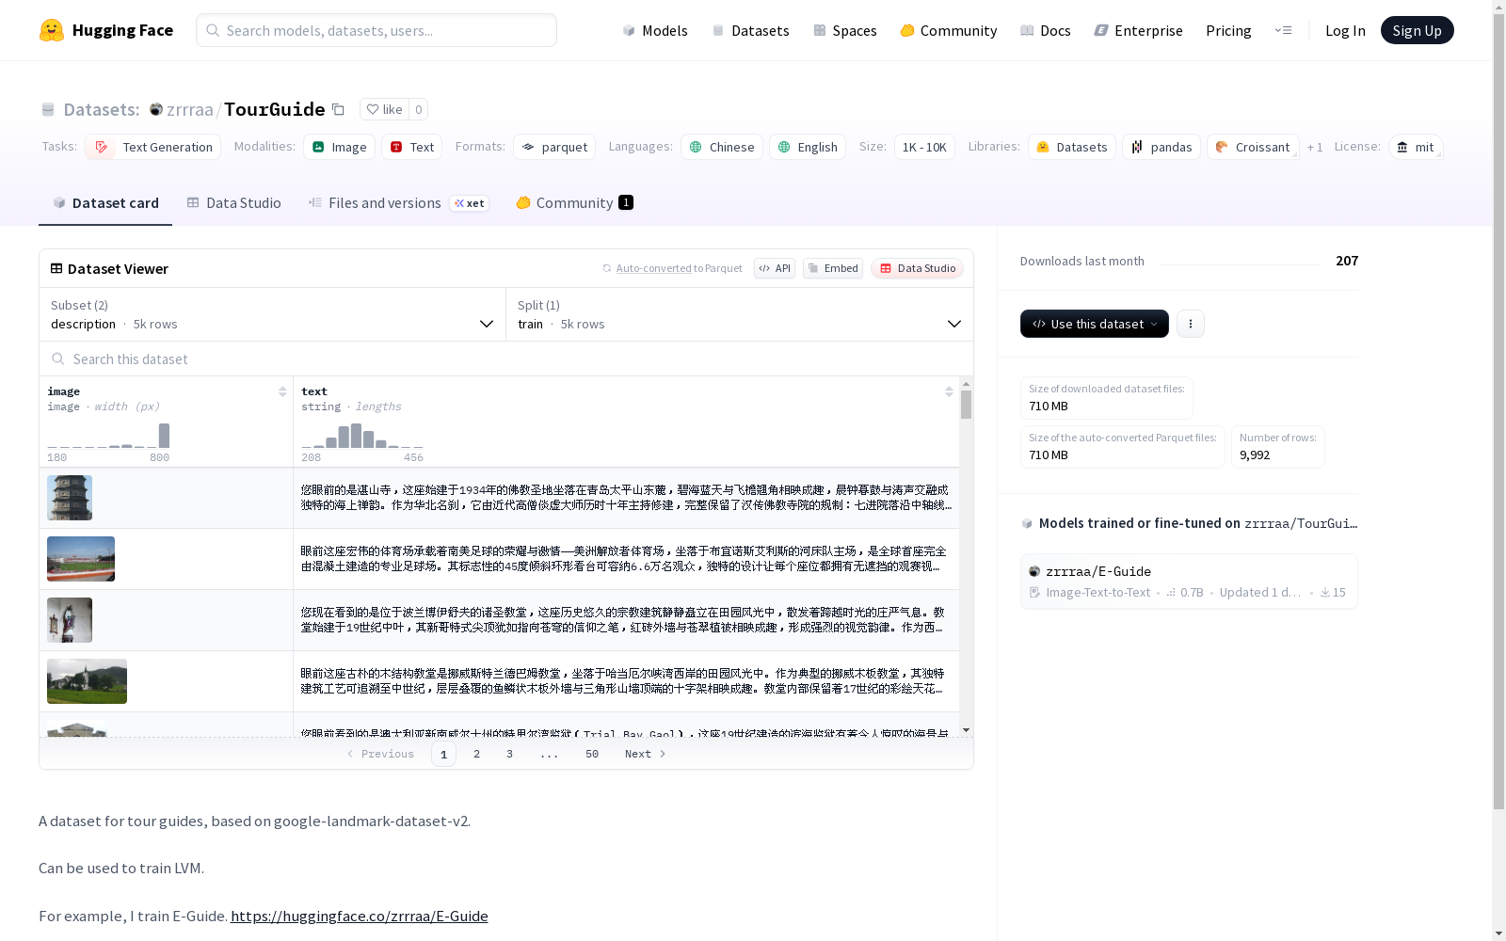This screenshot has height=941, width=1506.
Task: Click the Sign Up button
Action: 1417,30
